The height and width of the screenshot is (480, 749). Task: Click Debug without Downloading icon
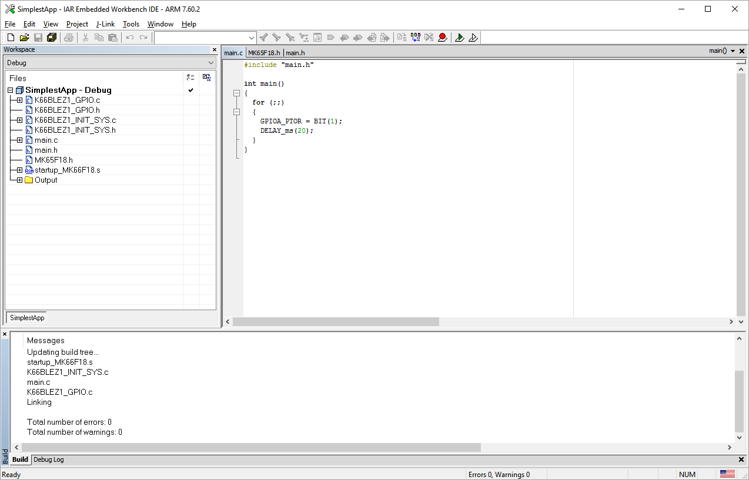pyautogui.click(x=473, y=38)
